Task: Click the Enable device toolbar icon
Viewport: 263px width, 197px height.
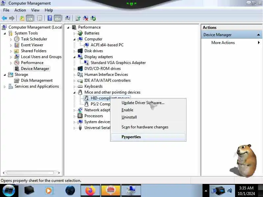Action: [x=93, y=18]
